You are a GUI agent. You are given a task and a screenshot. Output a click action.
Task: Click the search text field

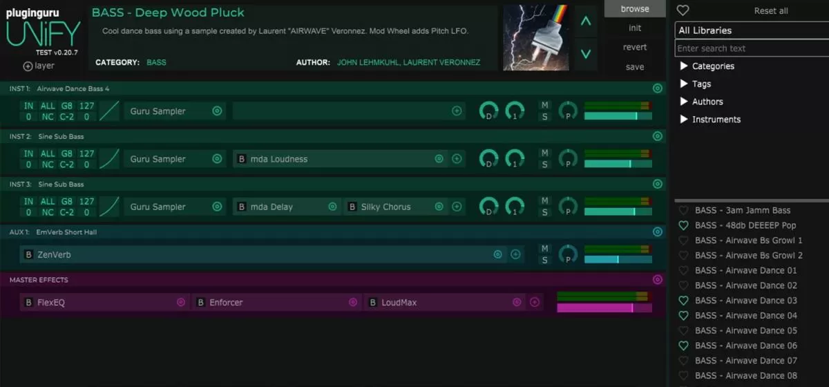[752, 48]
